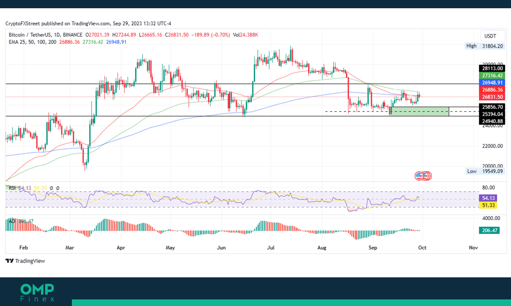Click the open value O27021.39
This screenshot has width=511, height=306.
97,35
